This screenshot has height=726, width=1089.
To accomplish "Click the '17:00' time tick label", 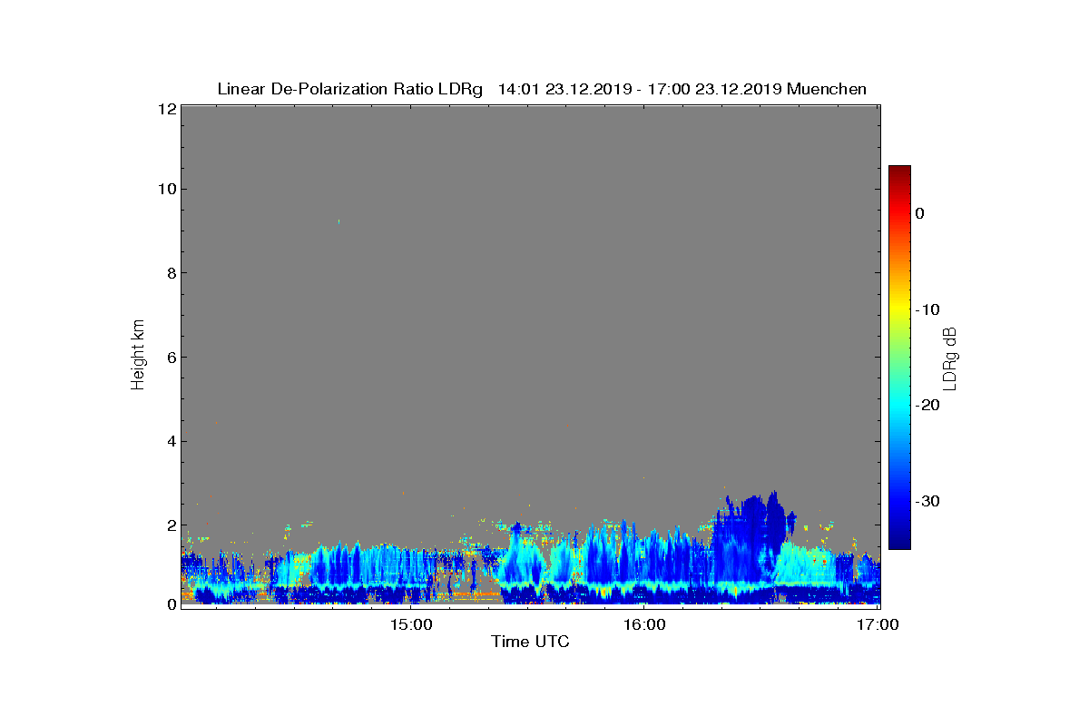I will [x=878, y=624].
